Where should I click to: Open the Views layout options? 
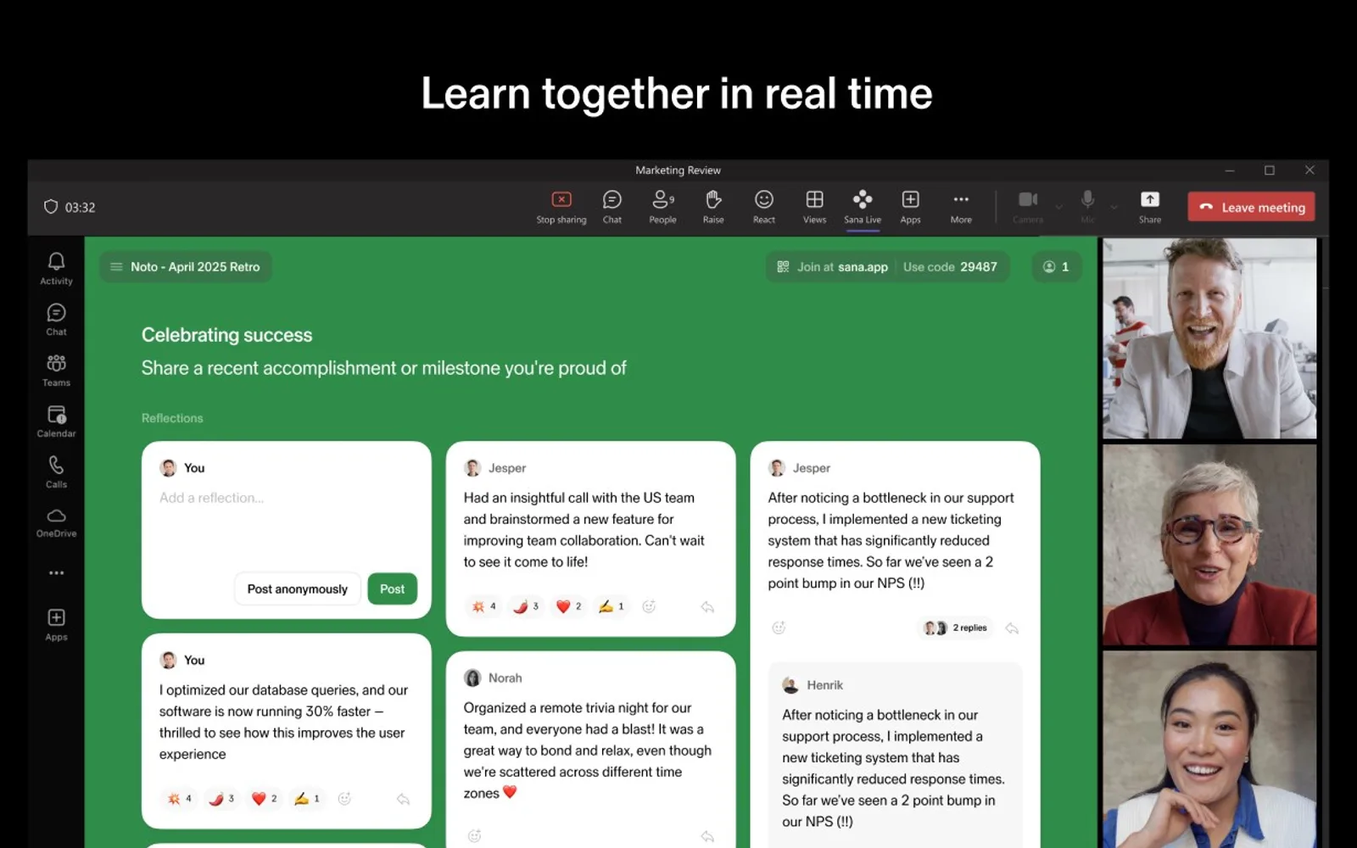tap(814, 207)
